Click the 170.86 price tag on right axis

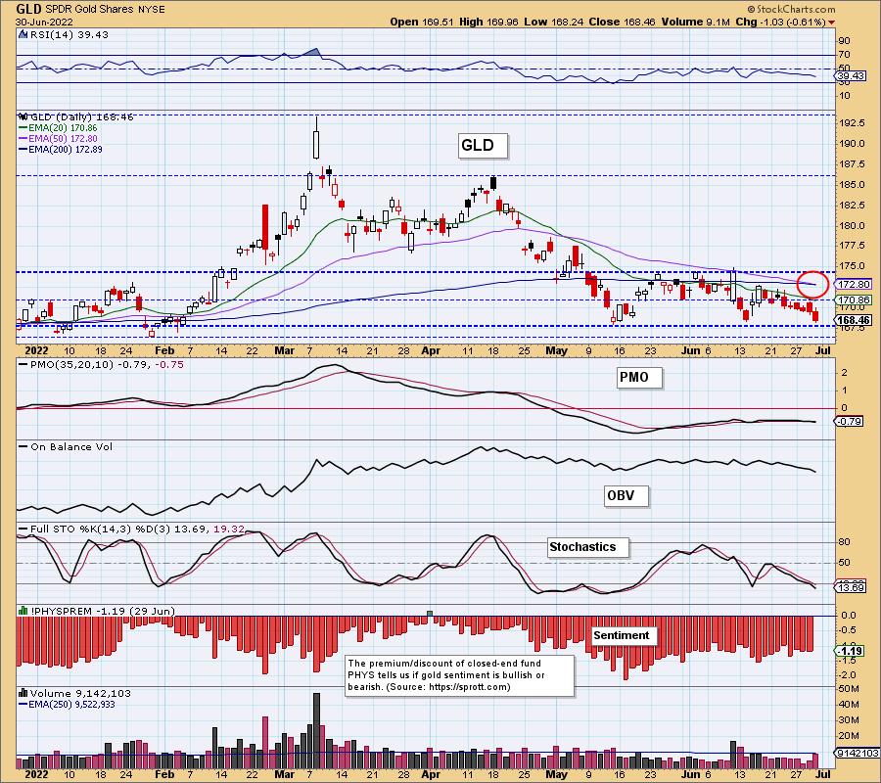pos(854,299)
